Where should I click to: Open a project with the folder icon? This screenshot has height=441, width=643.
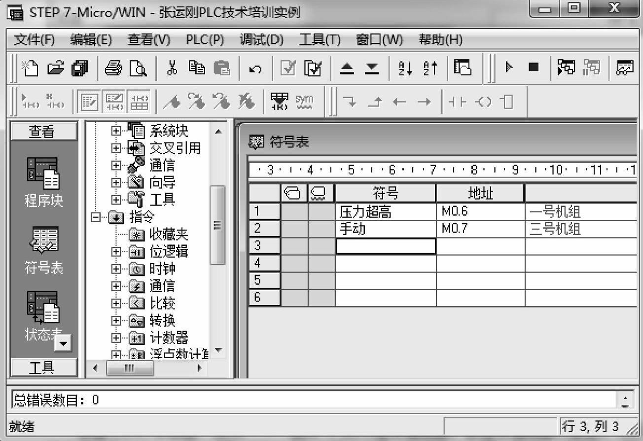coord(55,68)
